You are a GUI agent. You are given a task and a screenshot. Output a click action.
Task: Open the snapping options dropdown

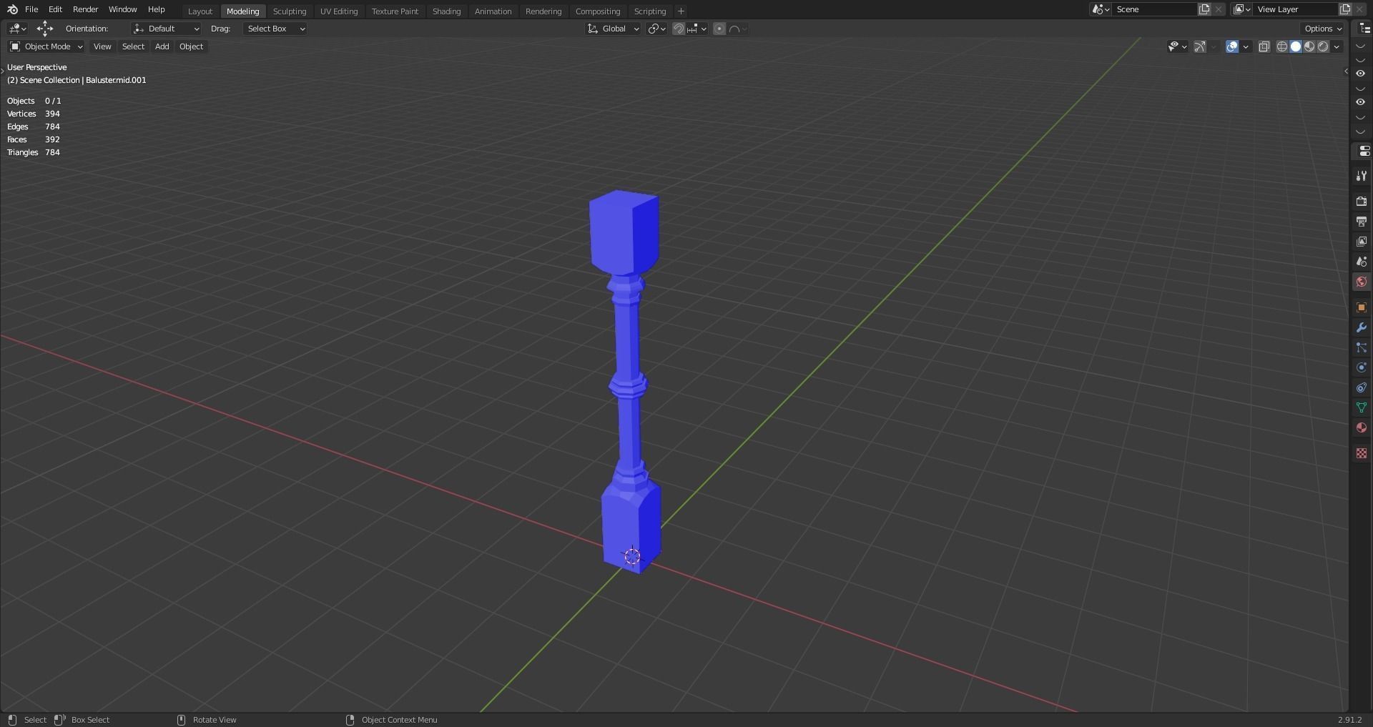[697, 29]
